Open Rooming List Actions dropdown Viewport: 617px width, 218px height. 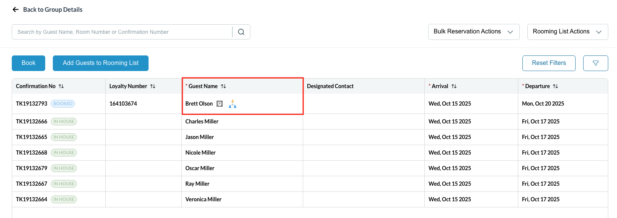[567, 32]
